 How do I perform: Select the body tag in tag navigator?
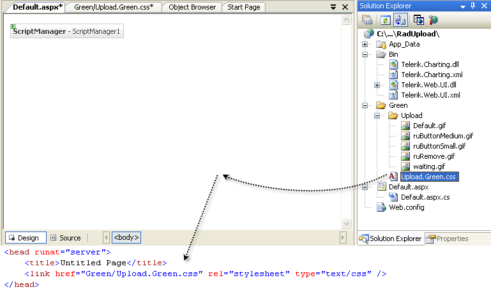click(126, 238)
